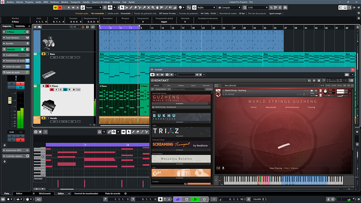361x203 pixels.
Task: Open Screaming Trumpet library banner
Action: click(181, 145)
